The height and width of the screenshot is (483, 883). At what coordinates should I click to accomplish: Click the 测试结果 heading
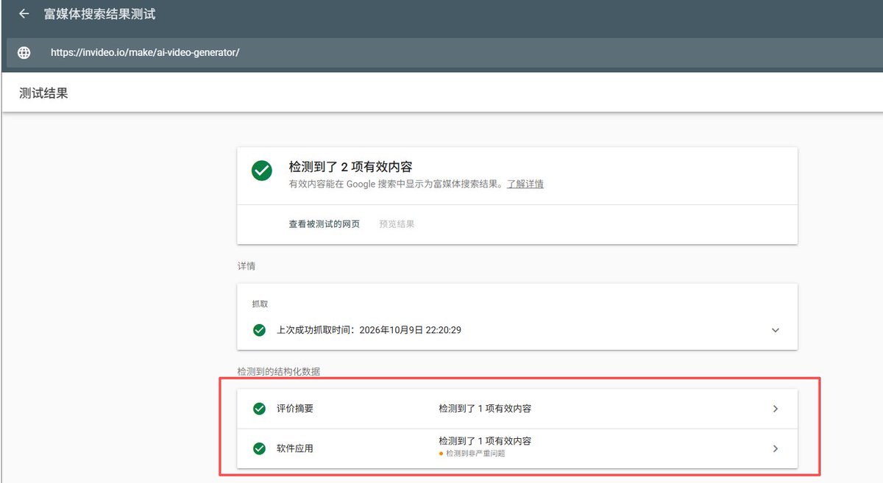pos(44,93)
